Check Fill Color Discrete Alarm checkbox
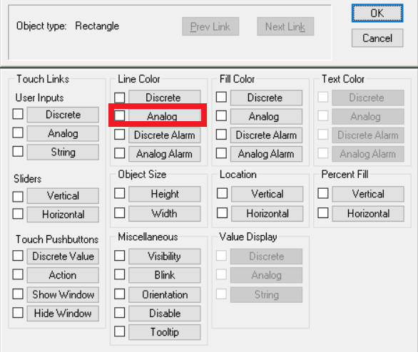 [221, 135]
